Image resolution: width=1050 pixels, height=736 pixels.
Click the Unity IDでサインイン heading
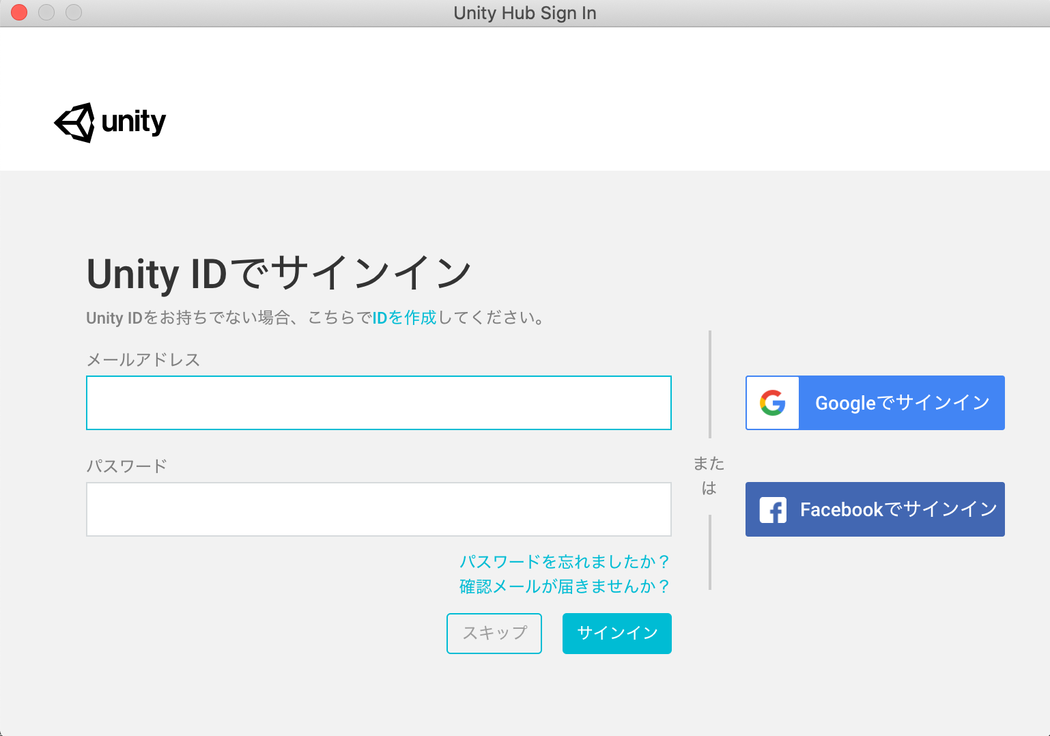[279, 273]
